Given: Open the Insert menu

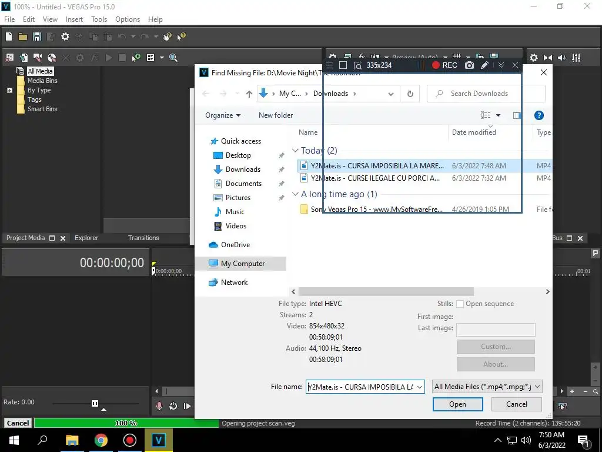Looking at the screenshot, I should 74,19.
